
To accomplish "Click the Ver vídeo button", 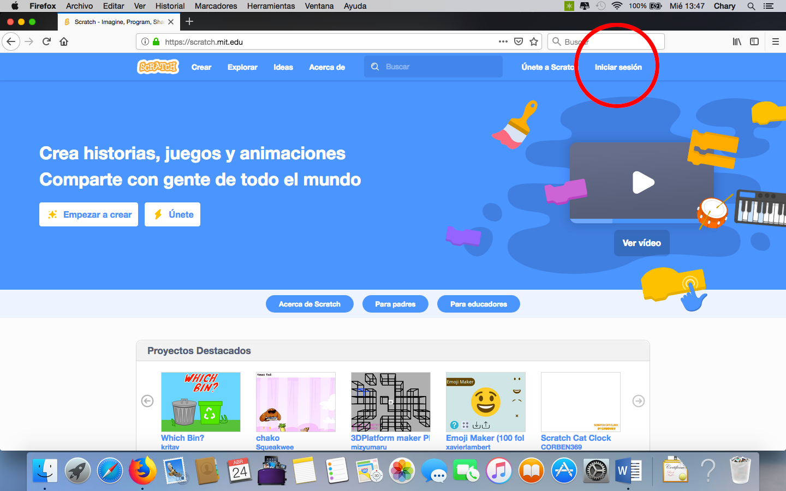I will 642,243.
